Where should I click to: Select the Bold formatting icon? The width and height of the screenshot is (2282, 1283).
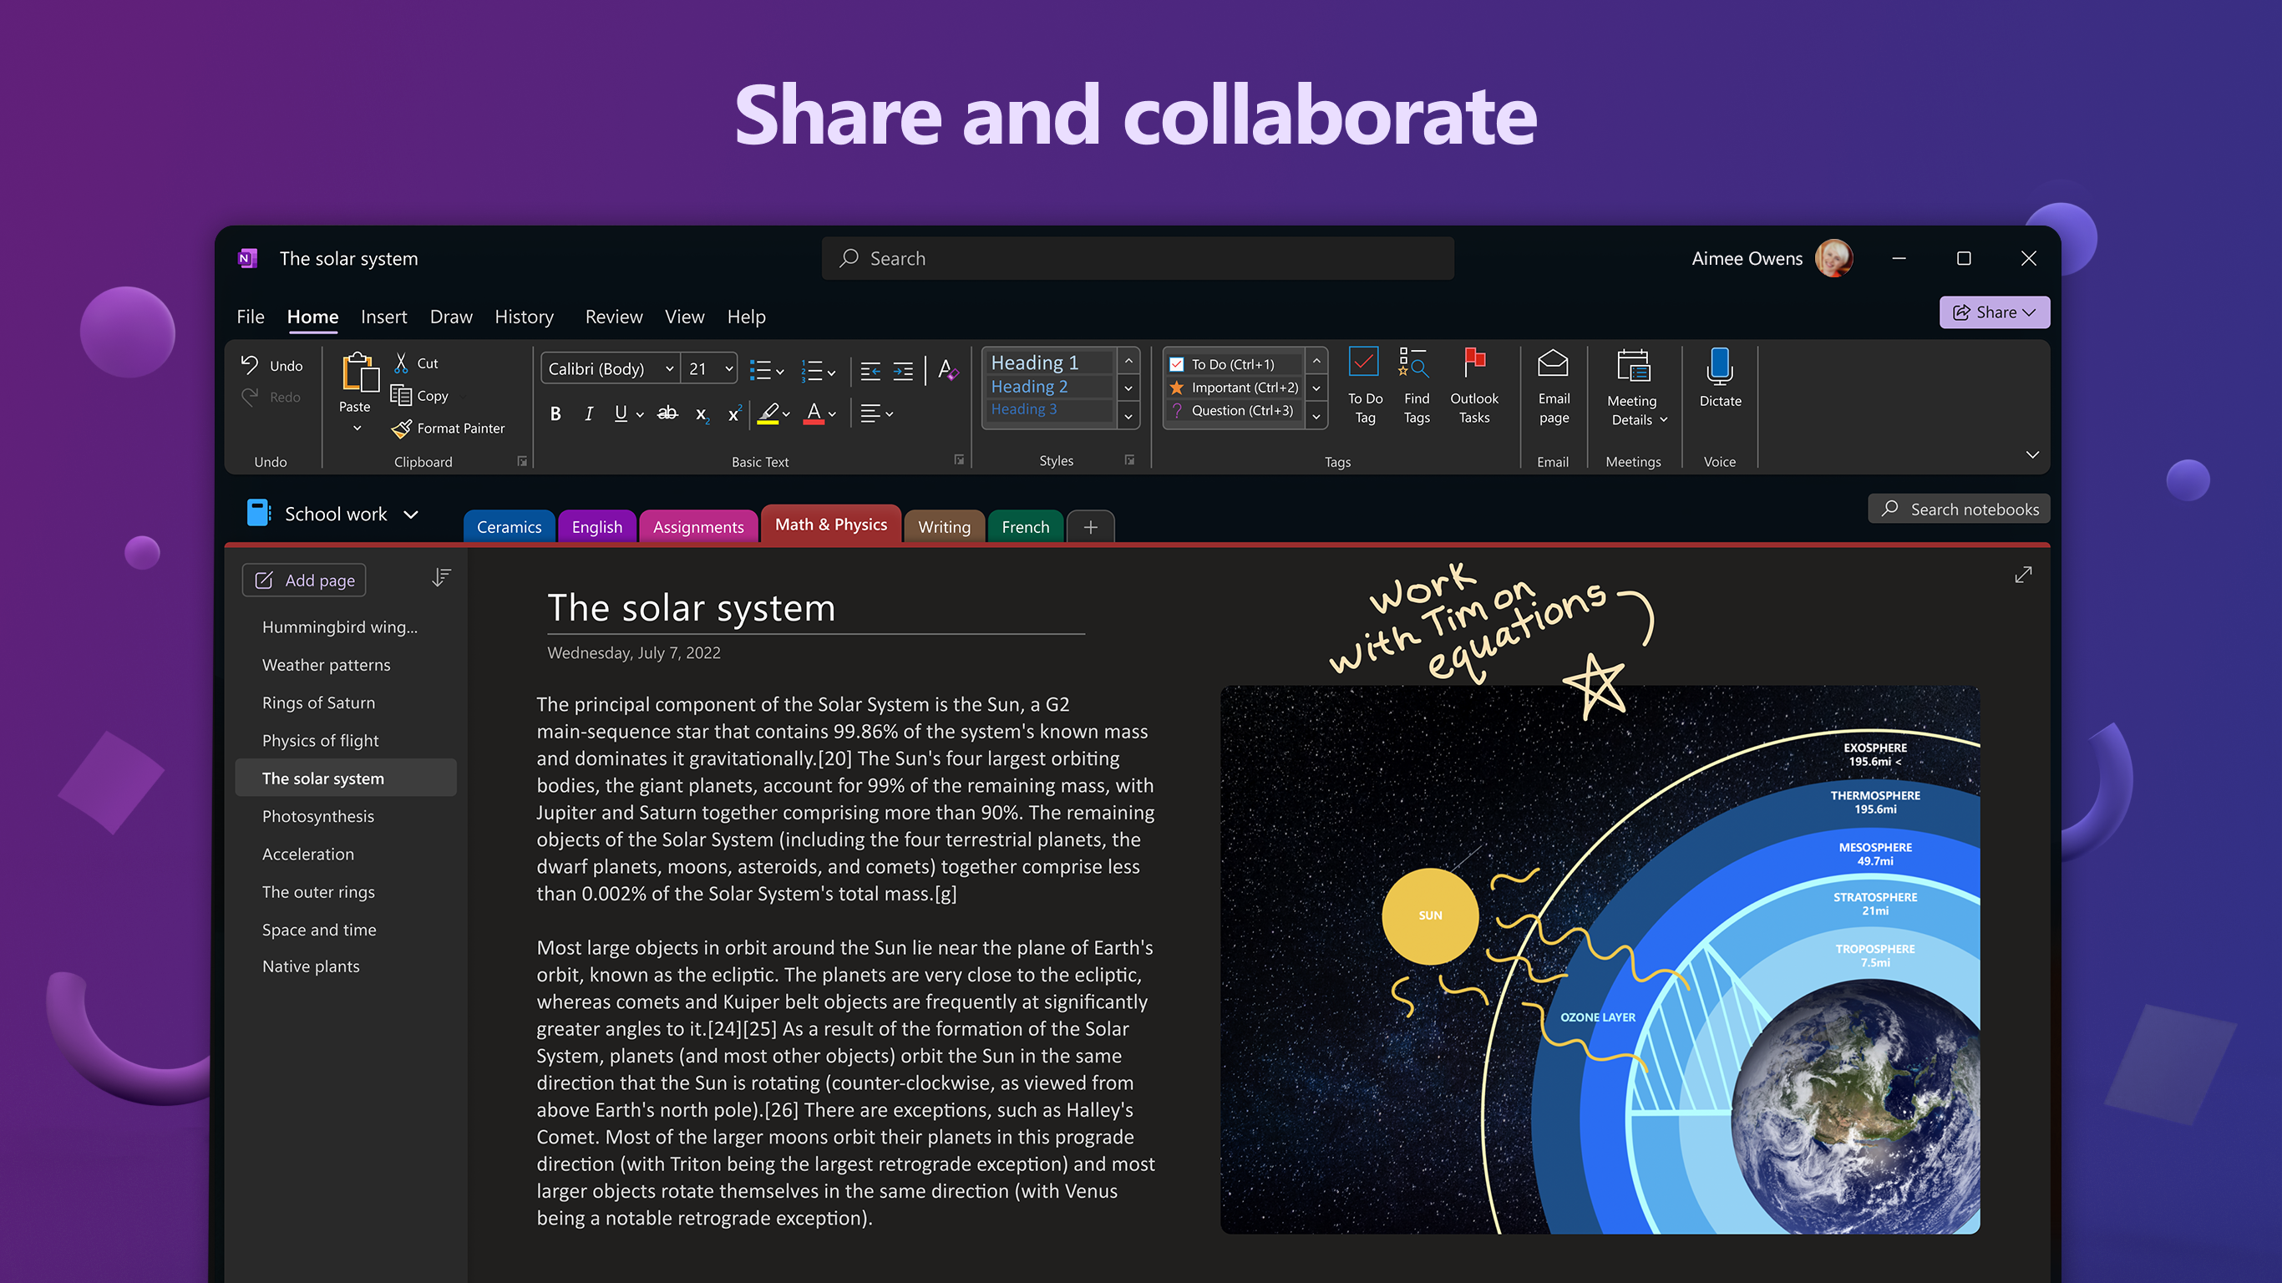555,412
